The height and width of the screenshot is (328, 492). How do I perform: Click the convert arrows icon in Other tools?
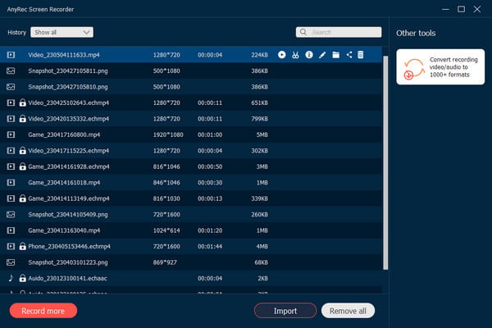tap(413, 69)
